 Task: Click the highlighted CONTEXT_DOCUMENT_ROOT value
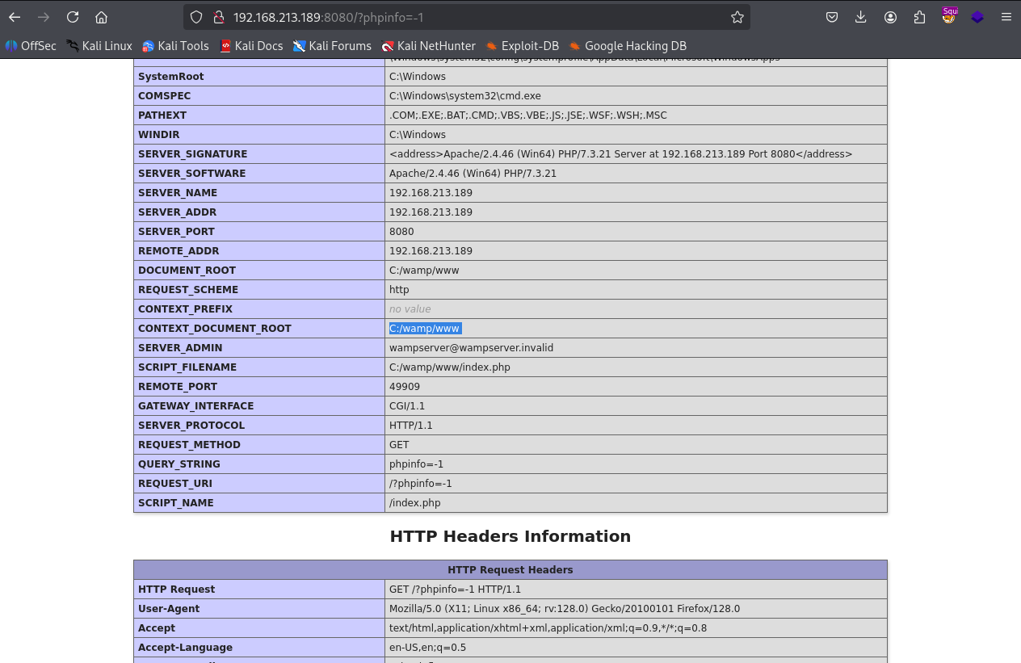coord(424,329)
